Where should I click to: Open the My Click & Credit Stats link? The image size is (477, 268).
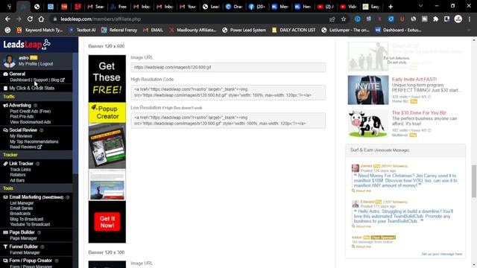coord(31,88)
